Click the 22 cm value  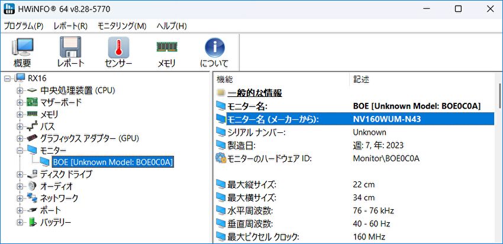coord(363,184)
